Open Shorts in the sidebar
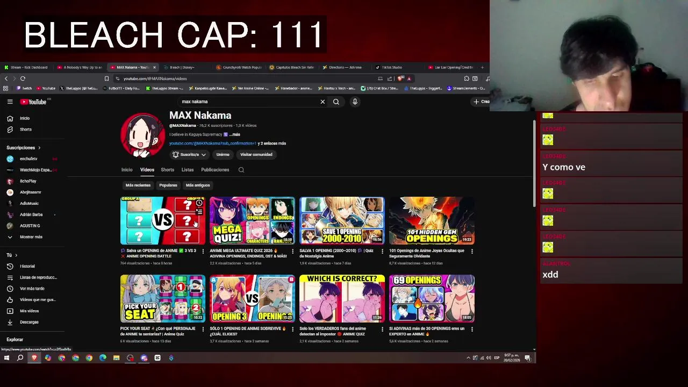 [x=24, y=130]
